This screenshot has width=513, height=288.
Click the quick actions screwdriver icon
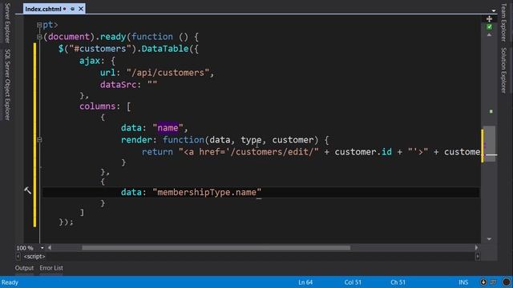tap(28, 190)
